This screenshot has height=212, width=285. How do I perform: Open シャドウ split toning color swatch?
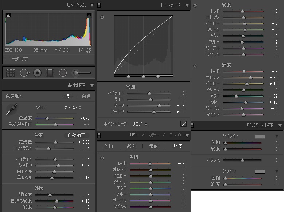click(x=260, y=171)
